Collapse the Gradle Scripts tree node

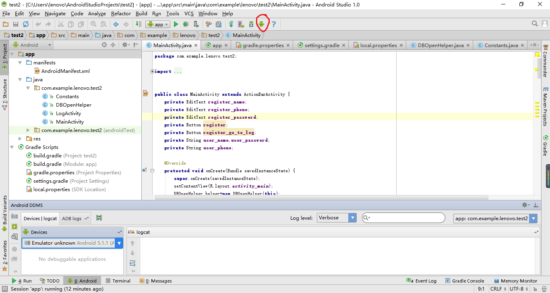(x=12, y=147)
